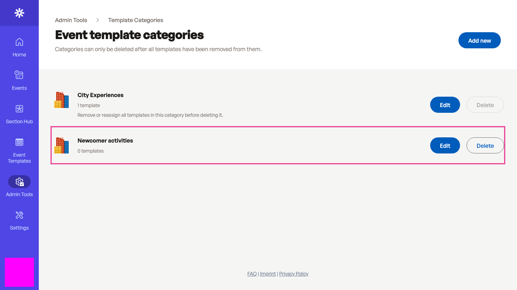Open the Settings tools icon
The image size is (517, 290).
coord(19,215)
